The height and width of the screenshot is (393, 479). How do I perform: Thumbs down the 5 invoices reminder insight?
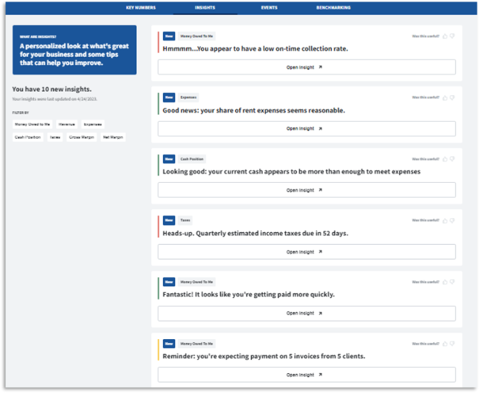point(452,344)
